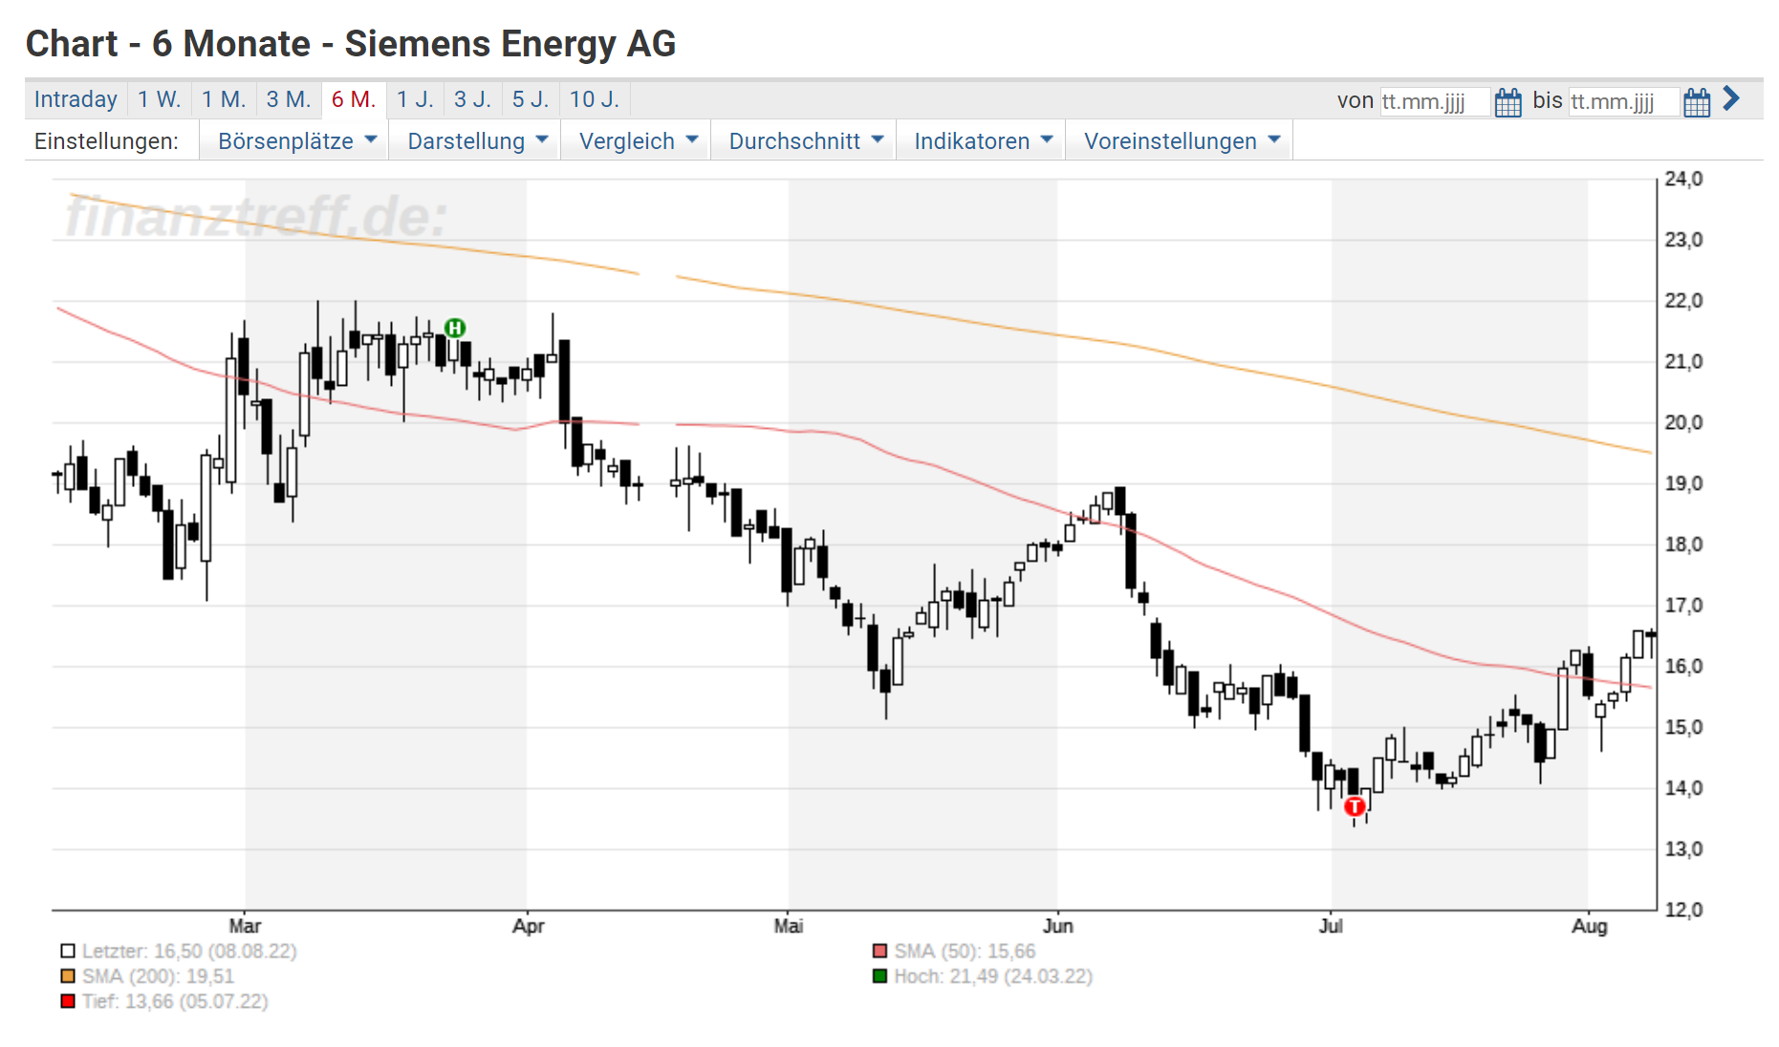Click the 12,0 y-axis value
The width and height of the screenshot is (1779, 1047).
pyautogui.click(x=1683, y=909)
